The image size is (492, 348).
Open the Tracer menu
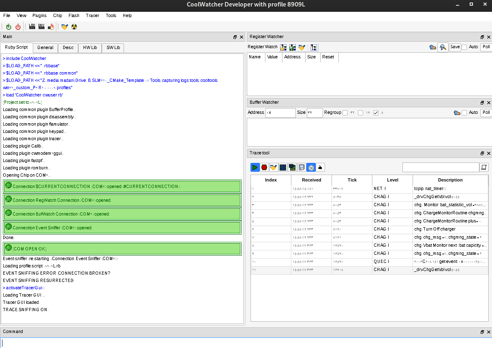[x=92, y=15]
